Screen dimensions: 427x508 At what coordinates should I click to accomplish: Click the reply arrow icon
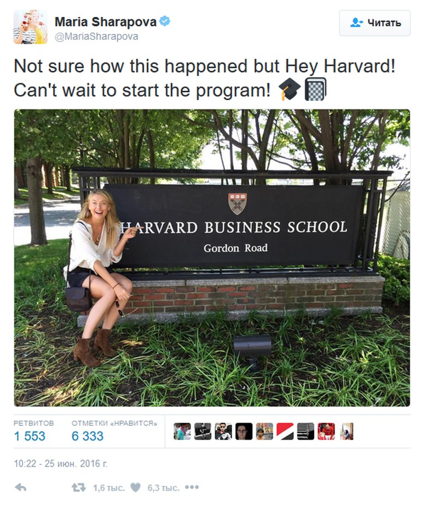click(20, 487)
